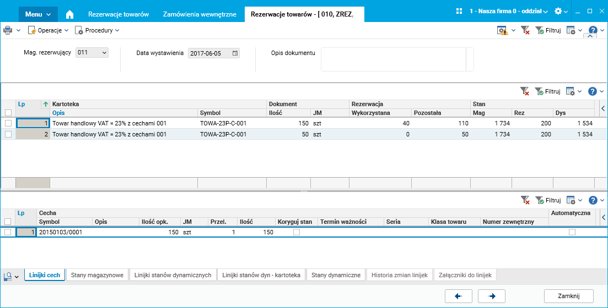Click the Termin ważności column header
The height and width of the screenshot is (308, 608).
tap(350, 222)
